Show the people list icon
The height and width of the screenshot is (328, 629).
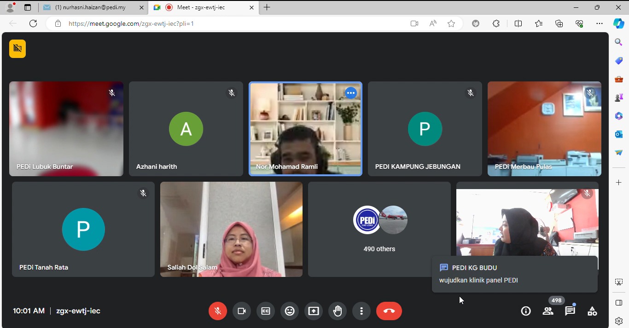click(x=548, y=311)
